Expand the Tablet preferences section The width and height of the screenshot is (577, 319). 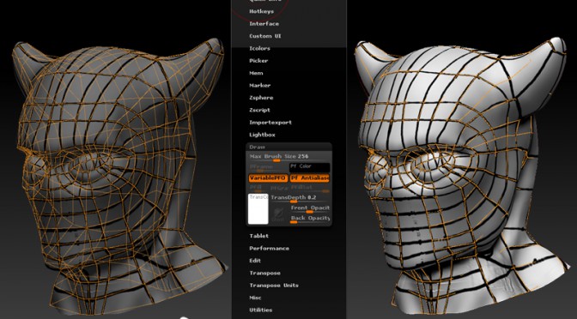point(258,236)
